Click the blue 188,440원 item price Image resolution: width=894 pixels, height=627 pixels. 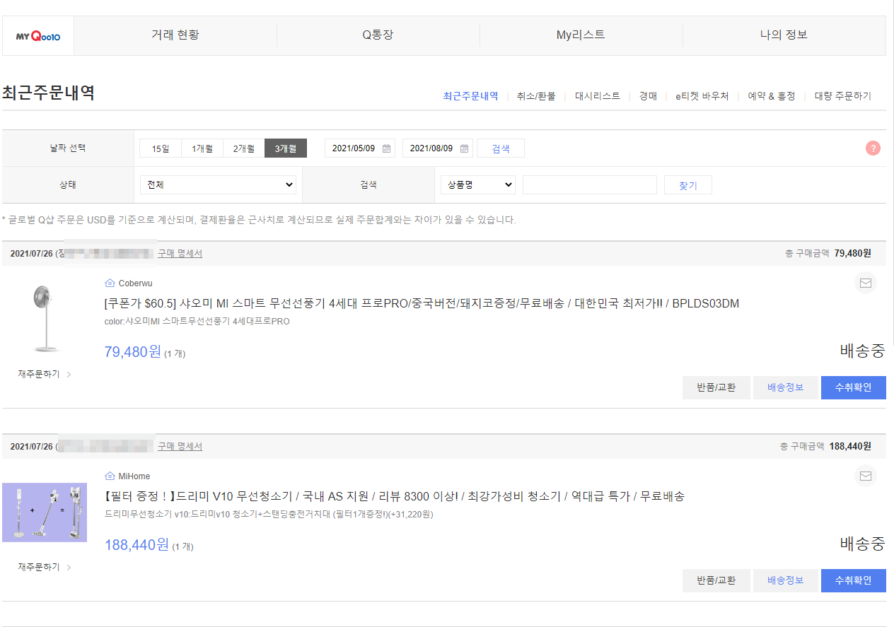(137, 544)
